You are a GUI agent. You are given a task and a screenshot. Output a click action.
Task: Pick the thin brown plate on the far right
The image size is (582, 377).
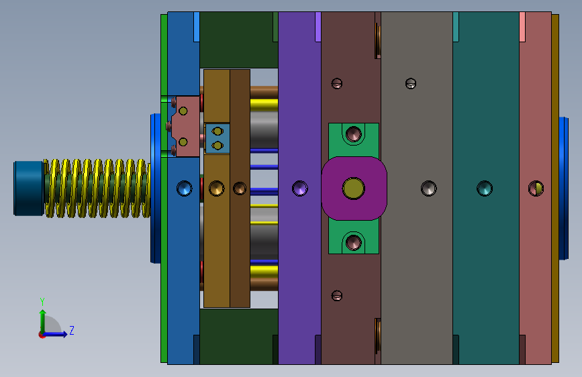(x=555, y=188)
